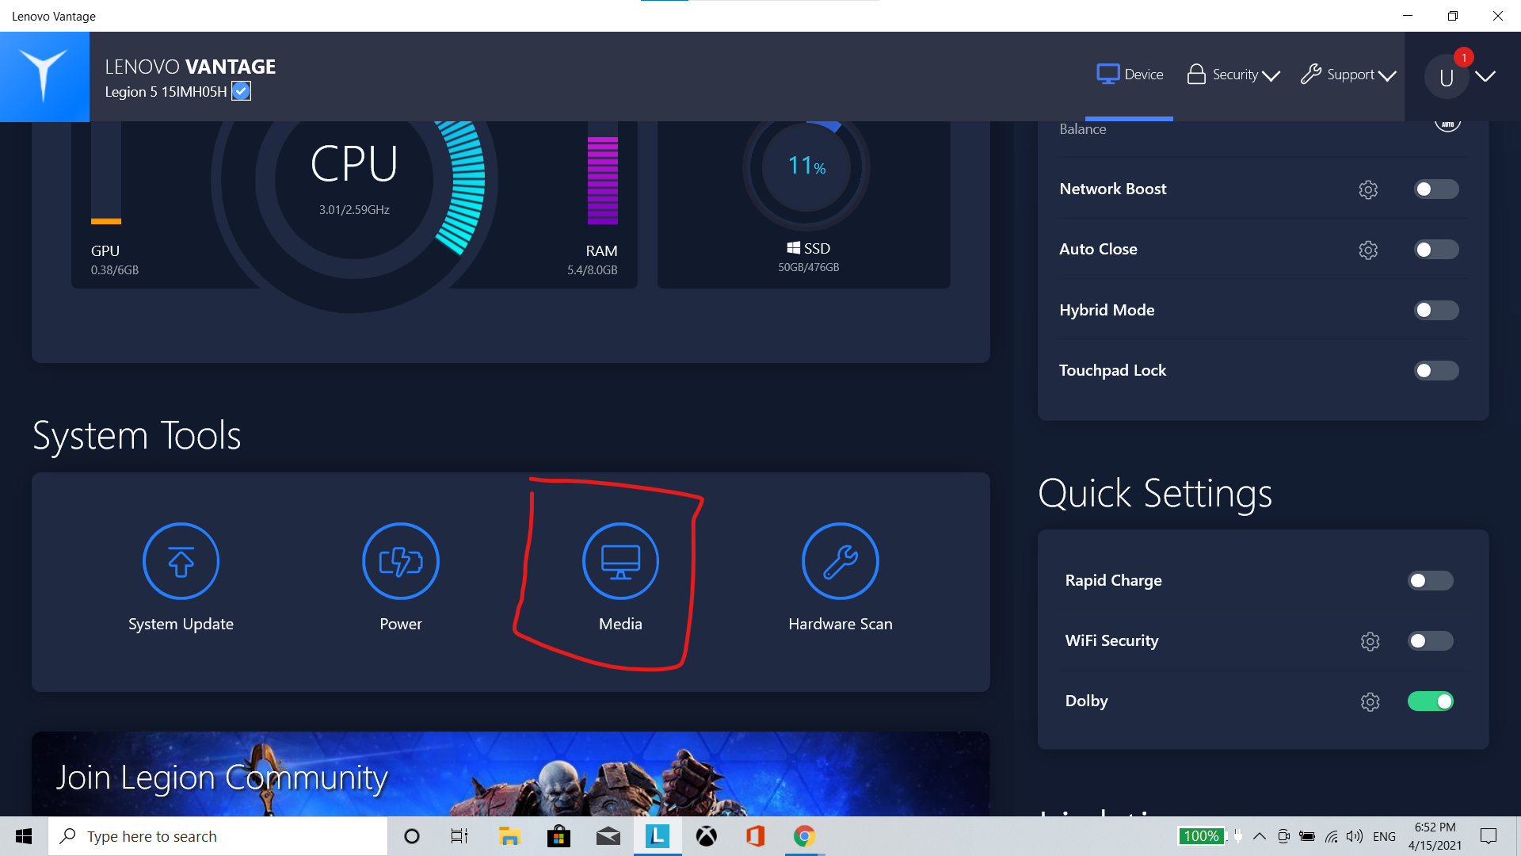The image size is (1521, 856).
Task: Click the Cortana circle taskbar icon
Action: coord(412,836)
